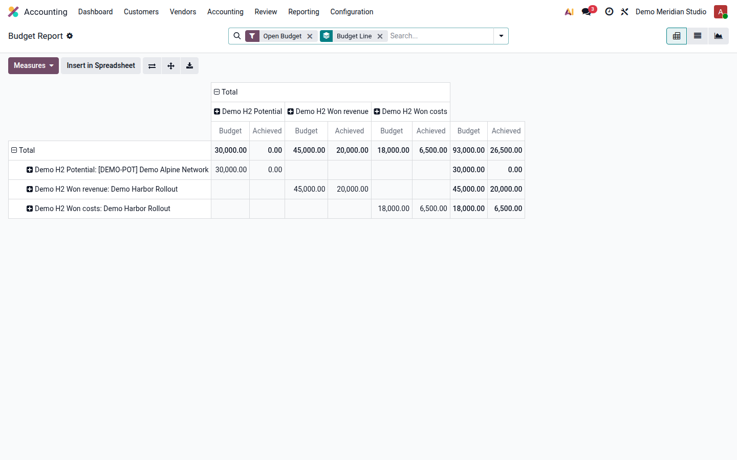Open the Configuration menu
Viewport: 737px width, 460px height.
click(352, 12)
